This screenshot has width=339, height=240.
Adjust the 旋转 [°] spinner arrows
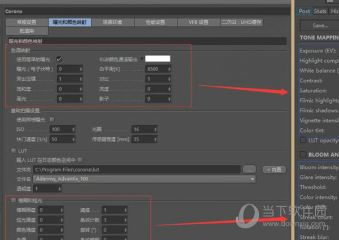[x=125, y=230]
